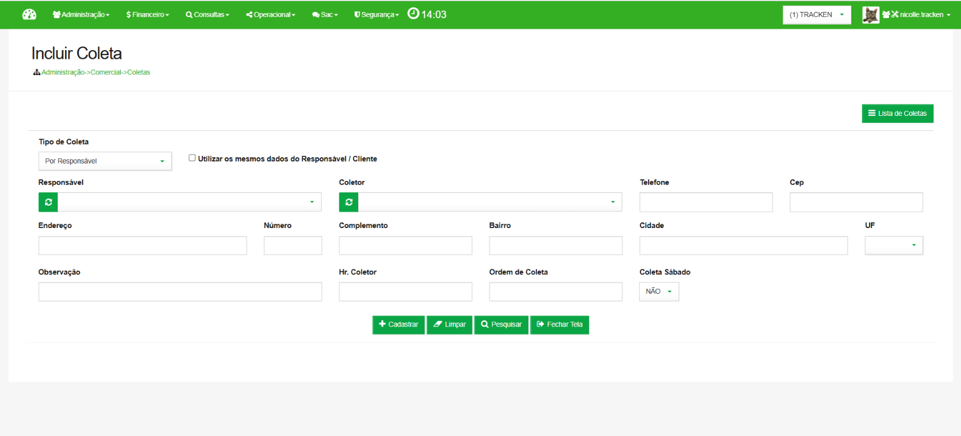Open the dashboard gauge icon
961x436 pixels.
[29, 14]
